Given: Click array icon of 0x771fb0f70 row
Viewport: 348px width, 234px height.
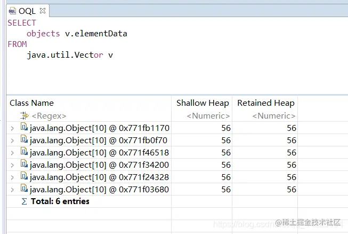Looking at the screenshot, I should pos(24,139).
